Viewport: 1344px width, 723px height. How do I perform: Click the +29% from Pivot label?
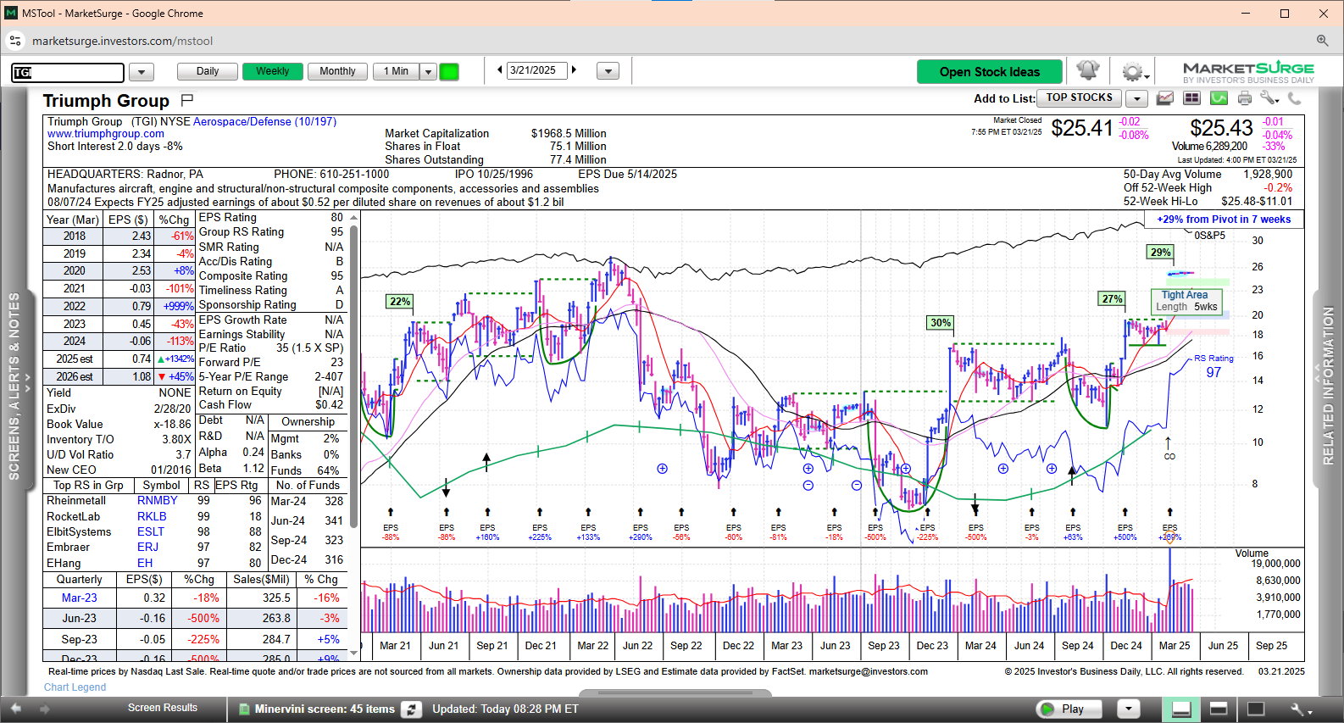[1224, 220]
